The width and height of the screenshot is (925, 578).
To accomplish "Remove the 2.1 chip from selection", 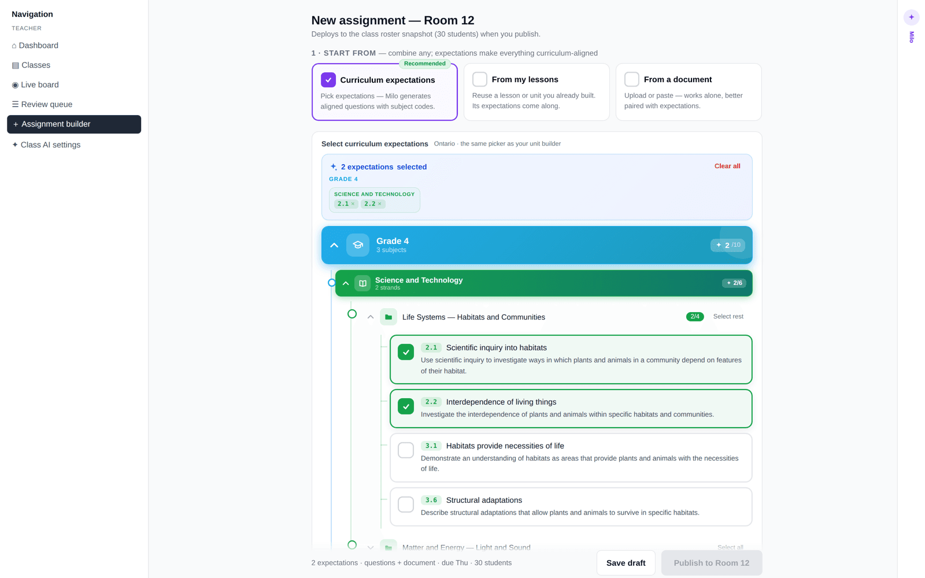I will point(353,204).
